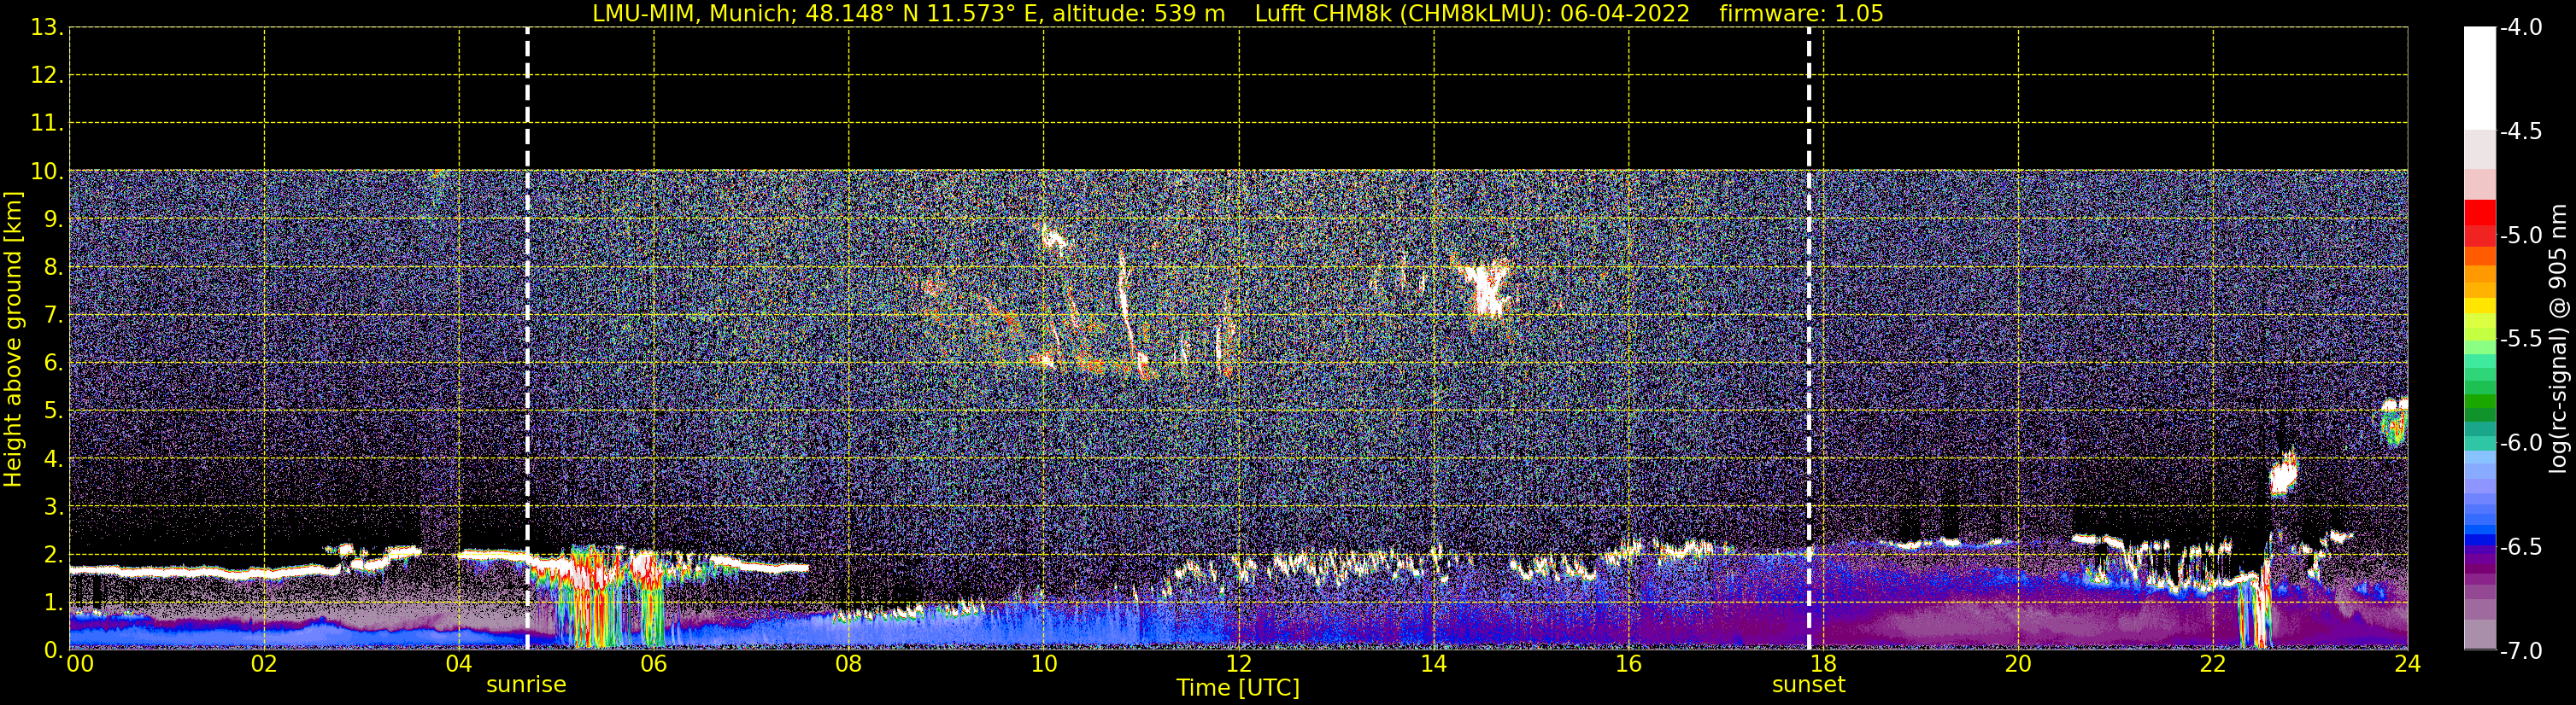The width and height of the screenshot is (2576, 705).
Task: Click the 'sunset' label below the axis
Action: pyautogui.click(x=1808, y=685)
